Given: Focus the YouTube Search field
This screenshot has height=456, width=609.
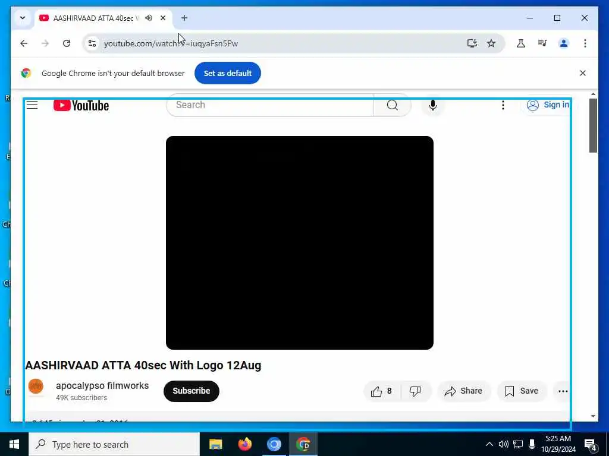Looking at the screenshot, I should [x=270, y=104].
